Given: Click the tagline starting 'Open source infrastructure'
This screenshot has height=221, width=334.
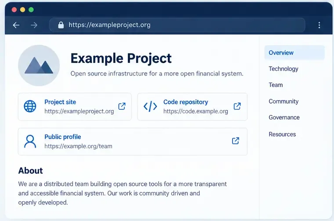Looking at the screenshot, I should [x=157, y=74].
